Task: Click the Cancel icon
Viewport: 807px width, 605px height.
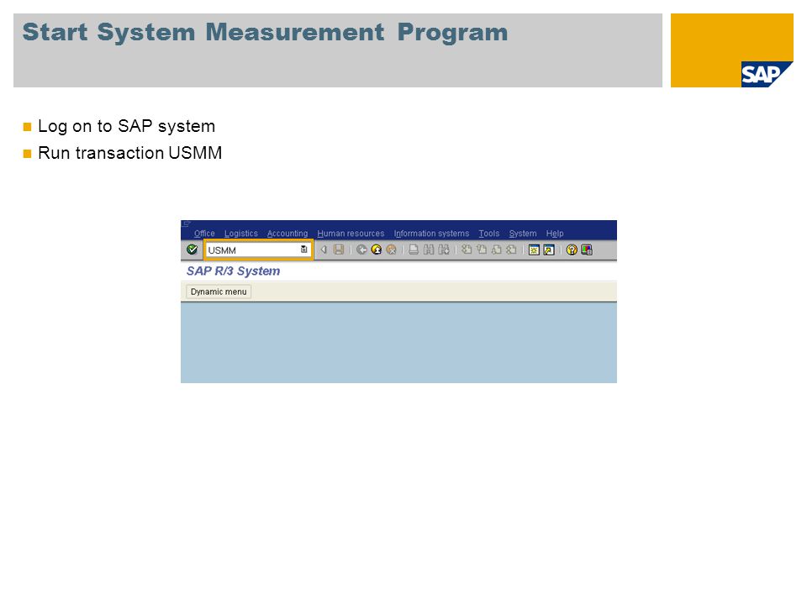Action: pos(392,250)
